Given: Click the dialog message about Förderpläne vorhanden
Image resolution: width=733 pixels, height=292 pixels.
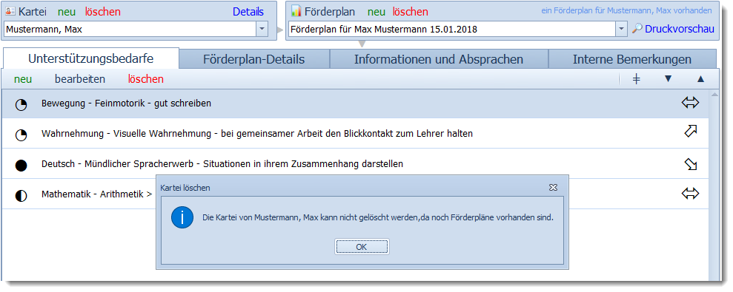Looking at the screenshot, I should coord(378,218).
